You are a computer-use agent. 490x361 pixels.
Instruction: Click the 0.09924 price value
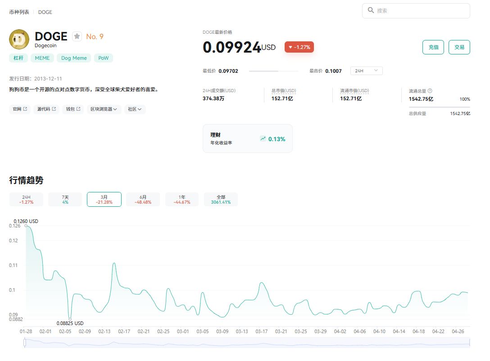point(231,47)
